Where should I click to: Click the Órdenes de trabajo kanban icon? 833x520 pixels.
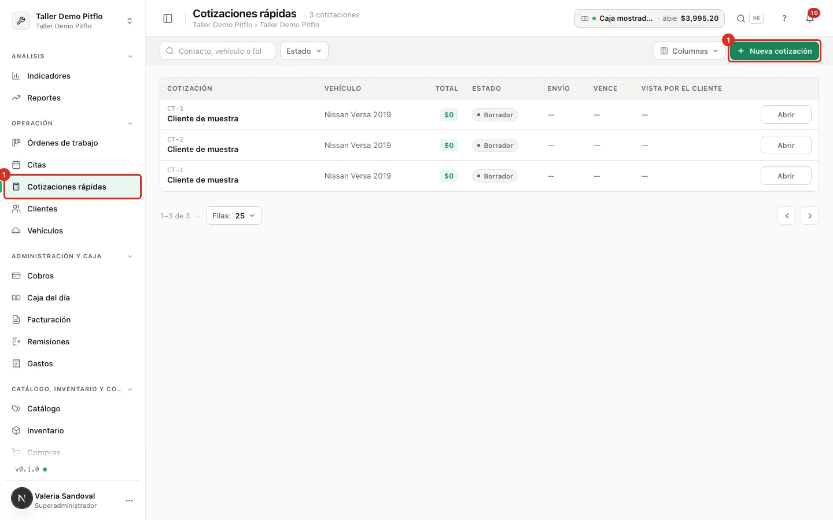click(16, 143)
